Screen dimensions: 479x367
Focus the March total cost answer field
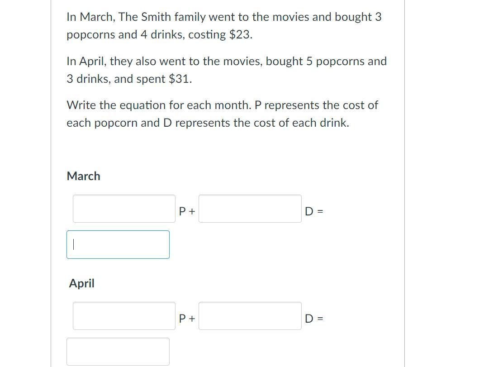(x=118, y=245)
